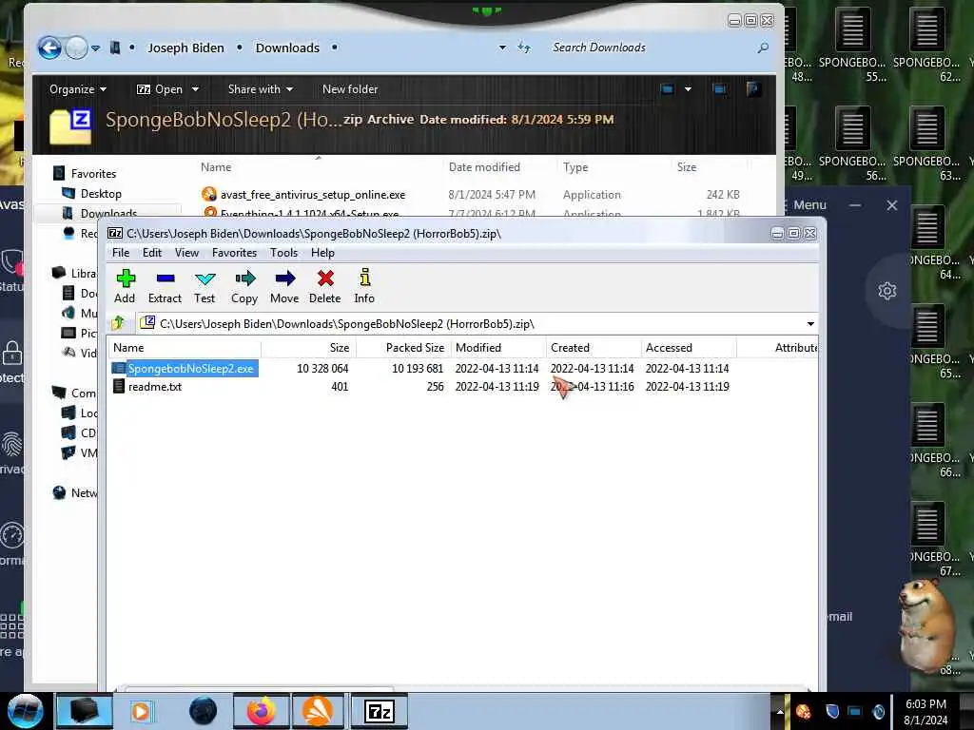Open the Organize dropdown in Explorer
Image resolution: width=974 pixels, height=730 pixels.
click(x=78, y=89)
